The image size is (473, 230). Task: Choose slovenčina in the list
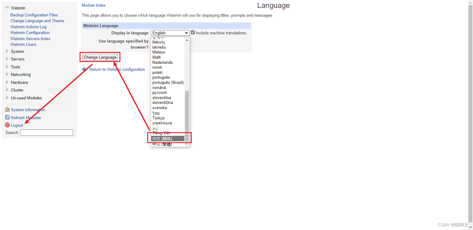[168, 98]
